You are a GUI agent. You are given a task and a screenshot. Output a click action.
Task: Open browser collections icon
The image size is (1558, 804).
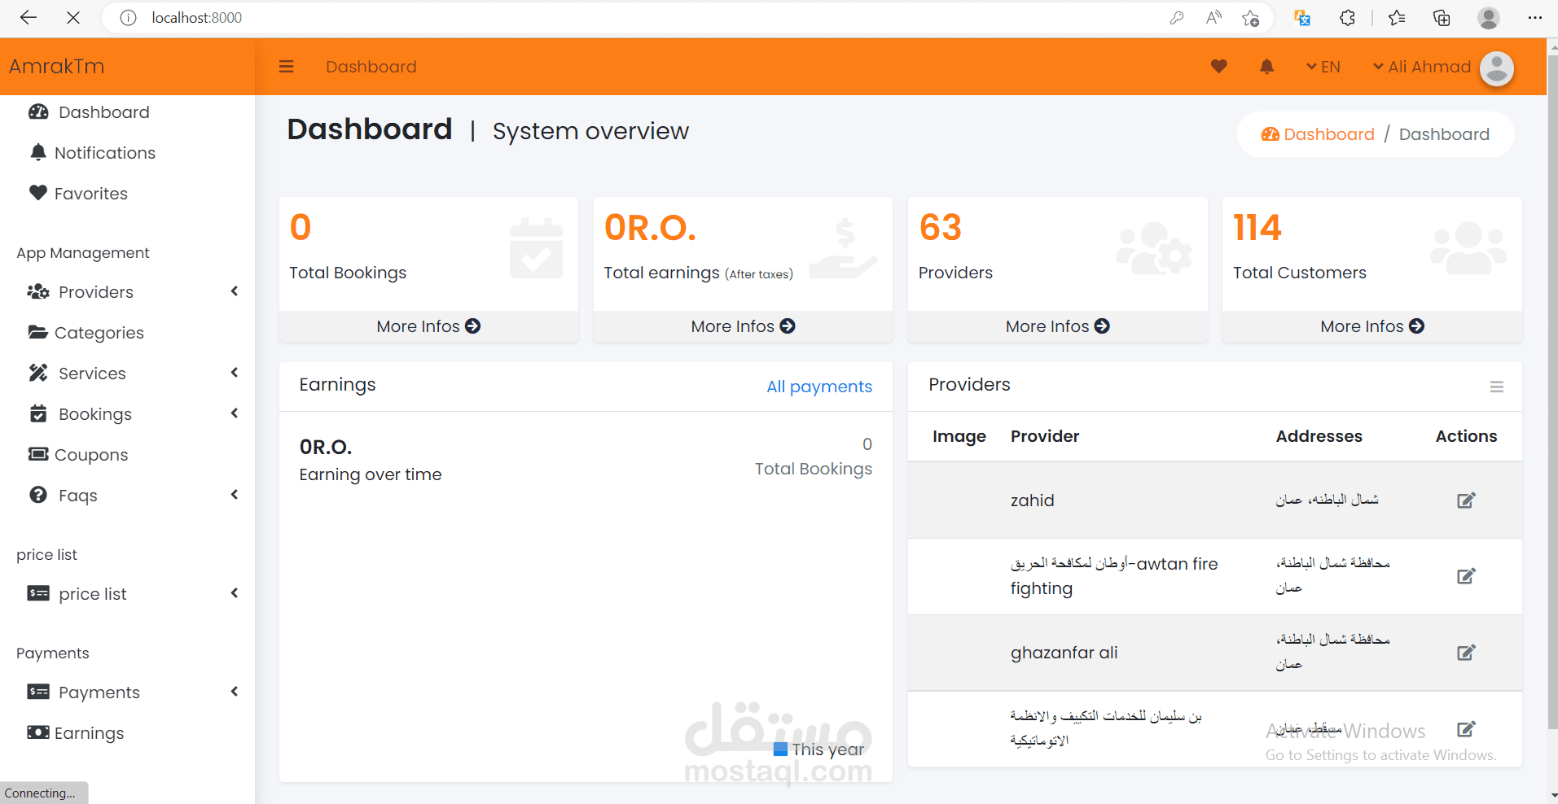[x=1442, y=18]
